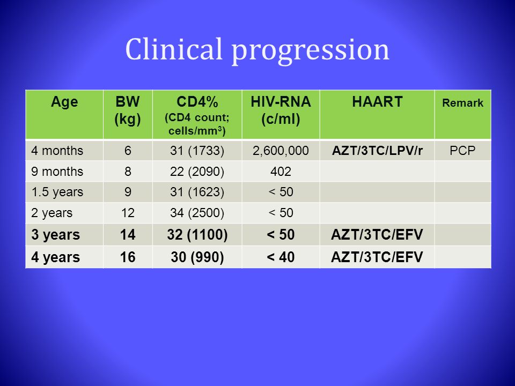Click the Clinical progression slide title

[x=257, y=49]
